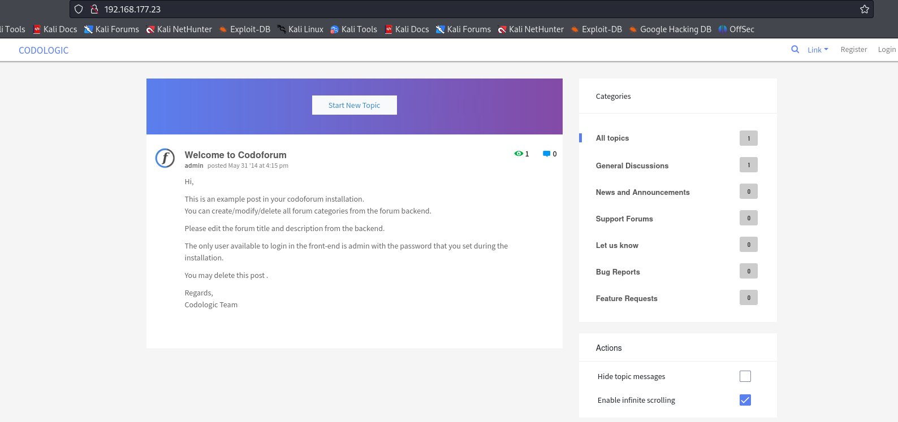898x422 pixels.
Task: Open the Welcome to Codoforum topic
Action: click(x=235, y=155)
